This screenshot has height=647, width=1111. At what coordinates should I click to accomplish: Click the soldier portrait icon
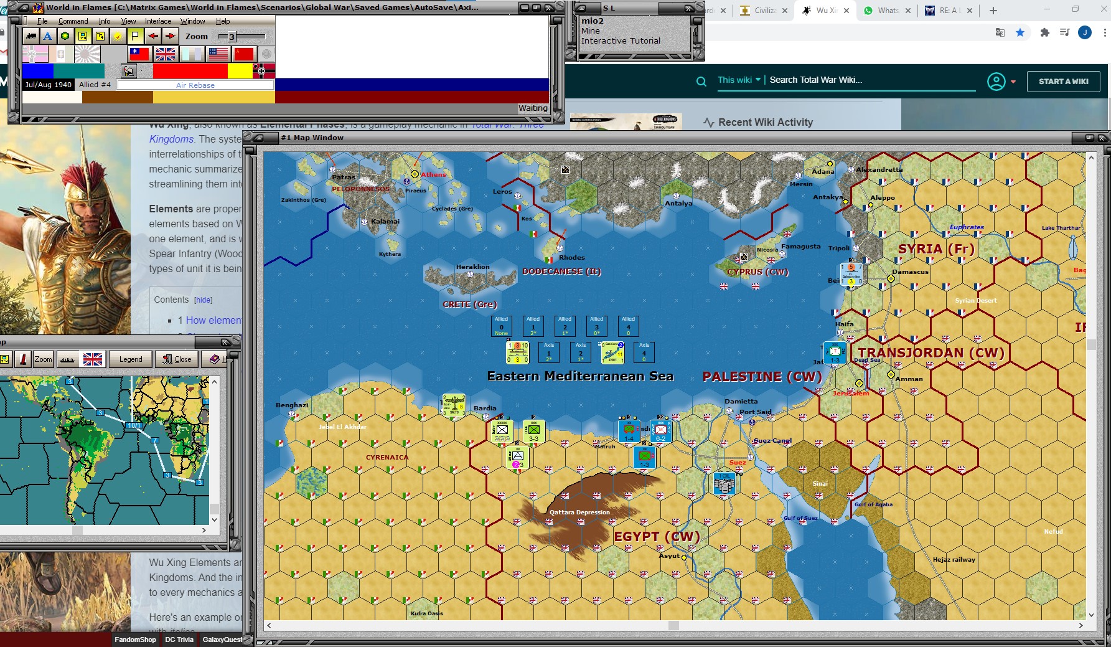pyautogui.click(x=129, y=70)
